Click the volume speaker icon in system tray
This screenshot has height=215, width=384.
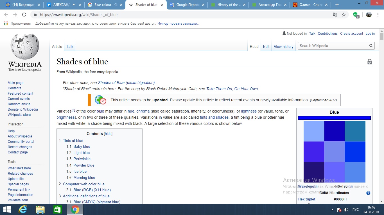346,210
